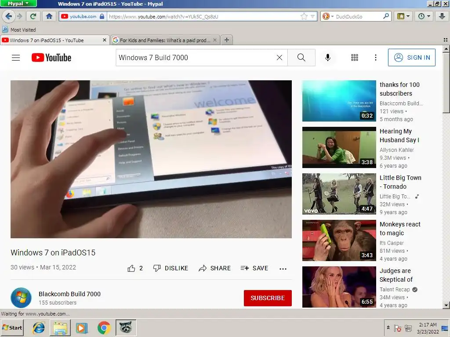Click the magnifier in the DuckDuckGo box
The image size is (450, 337).
pyautogui.click(x=386, y=16)
